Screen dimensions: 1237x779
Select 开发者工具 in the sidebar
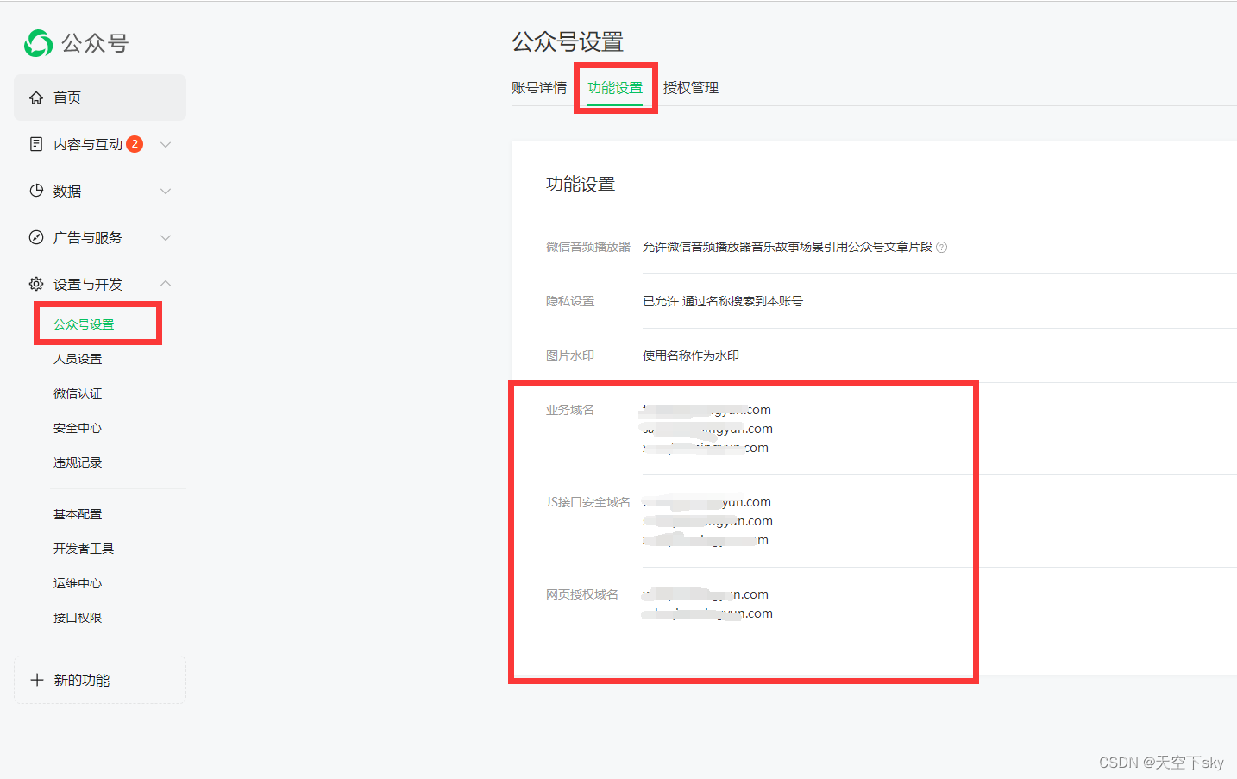coord(84,549)
